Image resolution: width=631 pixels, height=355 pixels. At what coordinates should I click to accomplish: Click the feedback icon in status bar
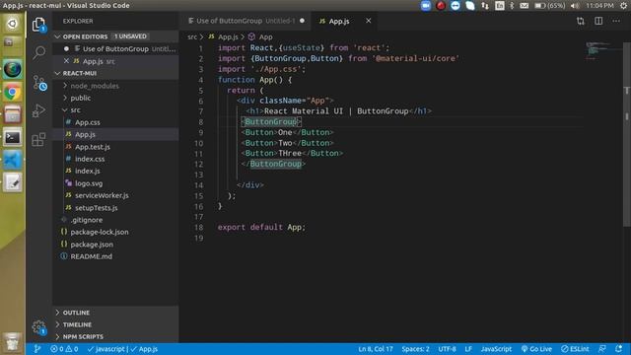602,348
